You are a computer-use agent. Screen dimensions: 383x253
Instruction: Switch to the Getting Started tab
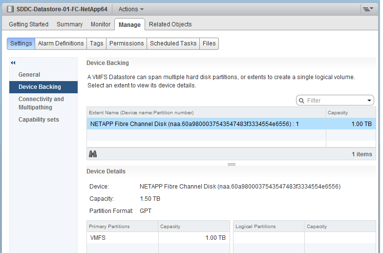(28, 24)
